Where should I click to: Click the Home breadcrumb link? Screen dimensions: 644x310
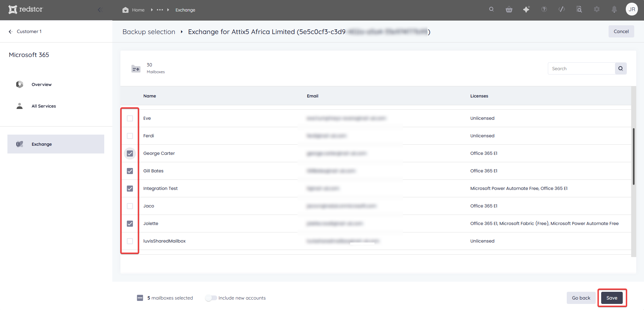[138, 10]
